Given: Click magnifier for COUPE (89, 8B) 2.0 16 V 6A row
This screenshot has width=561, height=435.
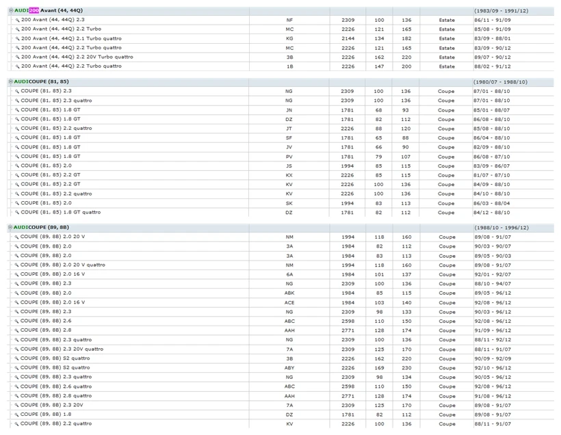Looking at the screenshot, I should (x=16, y=274).
